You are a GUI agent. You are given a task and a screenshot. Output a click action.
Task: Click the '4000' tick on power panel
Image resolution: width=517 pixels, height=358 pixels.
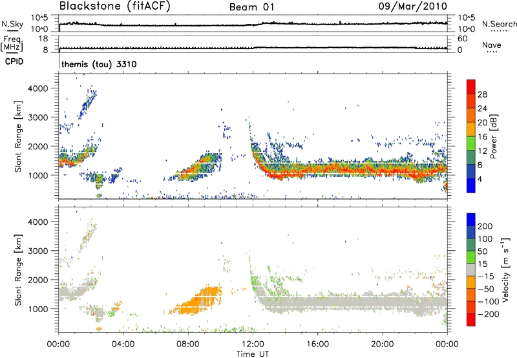pyautogui.click(x=37, y=89)
